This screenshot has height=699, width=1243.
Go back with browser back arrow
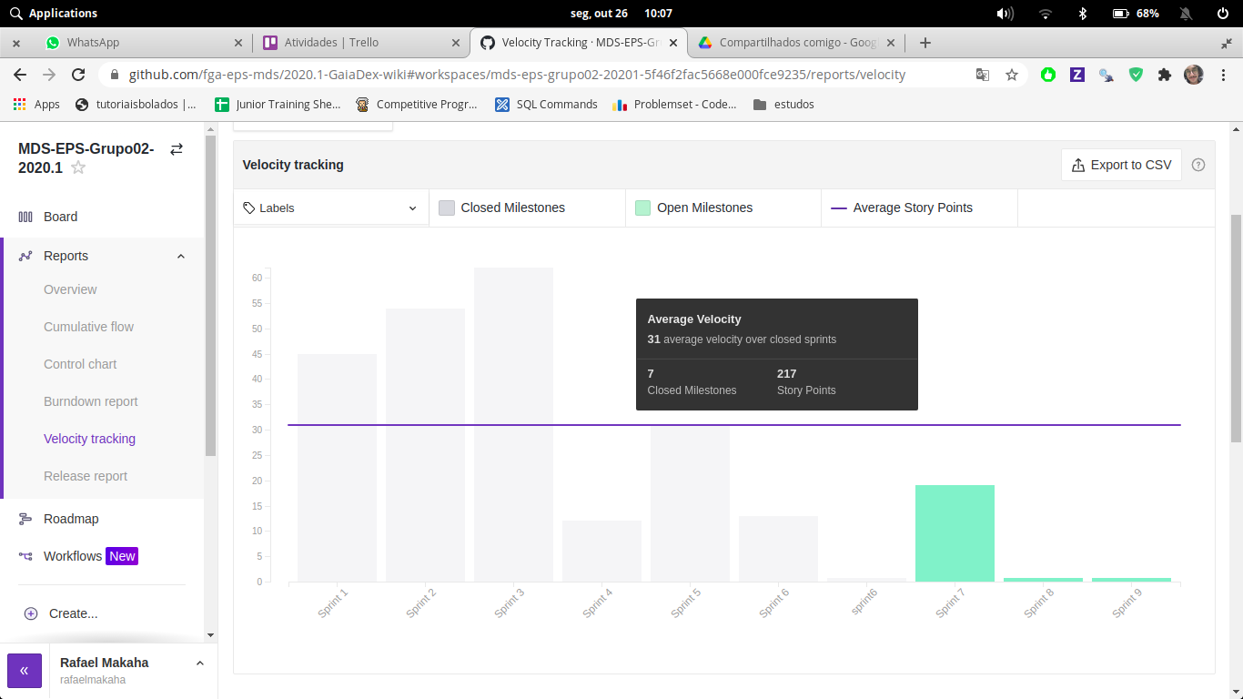point(20,75)
